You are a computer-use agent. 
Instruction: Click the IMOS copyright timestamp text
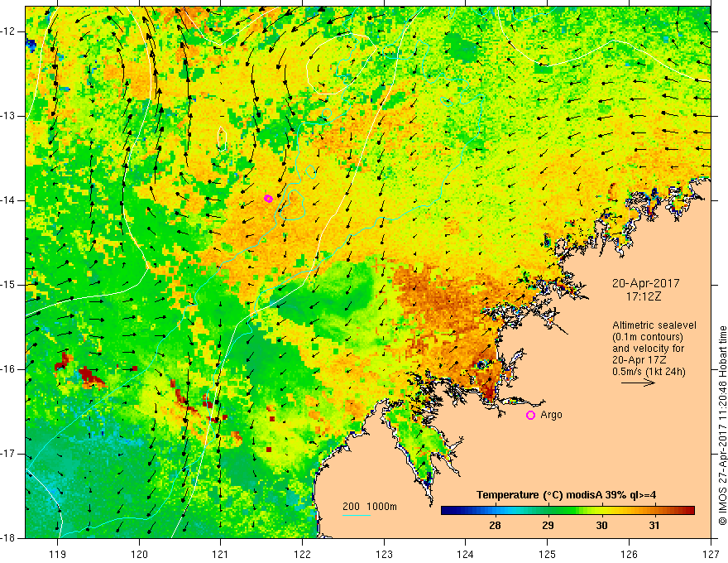pos(722,426)
